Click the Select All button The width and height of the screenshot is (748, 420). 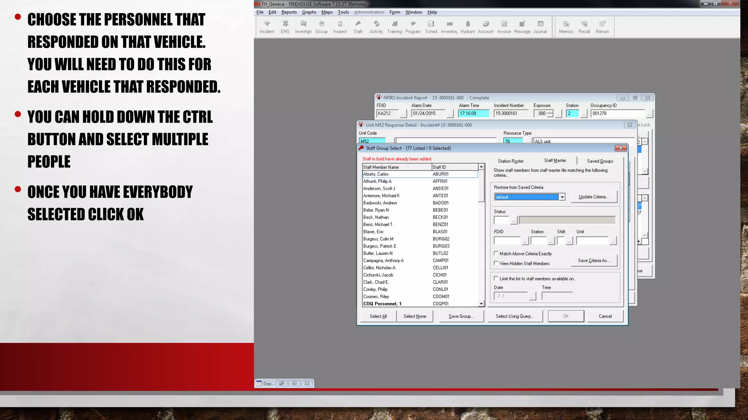coord(378,316)
